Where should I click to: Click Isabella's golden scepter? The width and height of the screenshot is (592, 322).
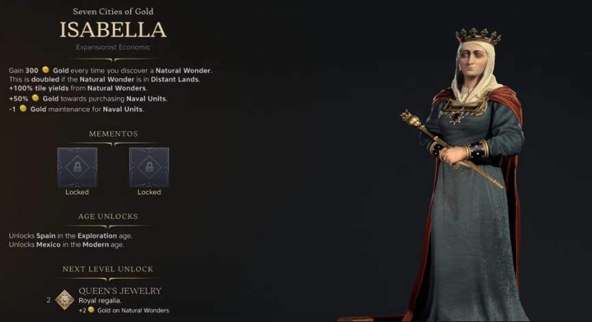coord(451,148)
